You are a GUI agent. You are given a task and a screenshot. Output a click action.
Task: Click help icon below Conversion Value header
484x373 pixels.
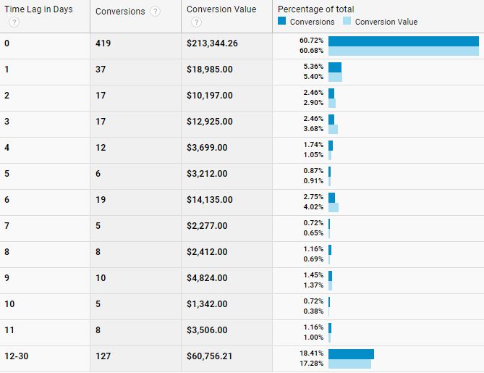click(x=196, y=22)
